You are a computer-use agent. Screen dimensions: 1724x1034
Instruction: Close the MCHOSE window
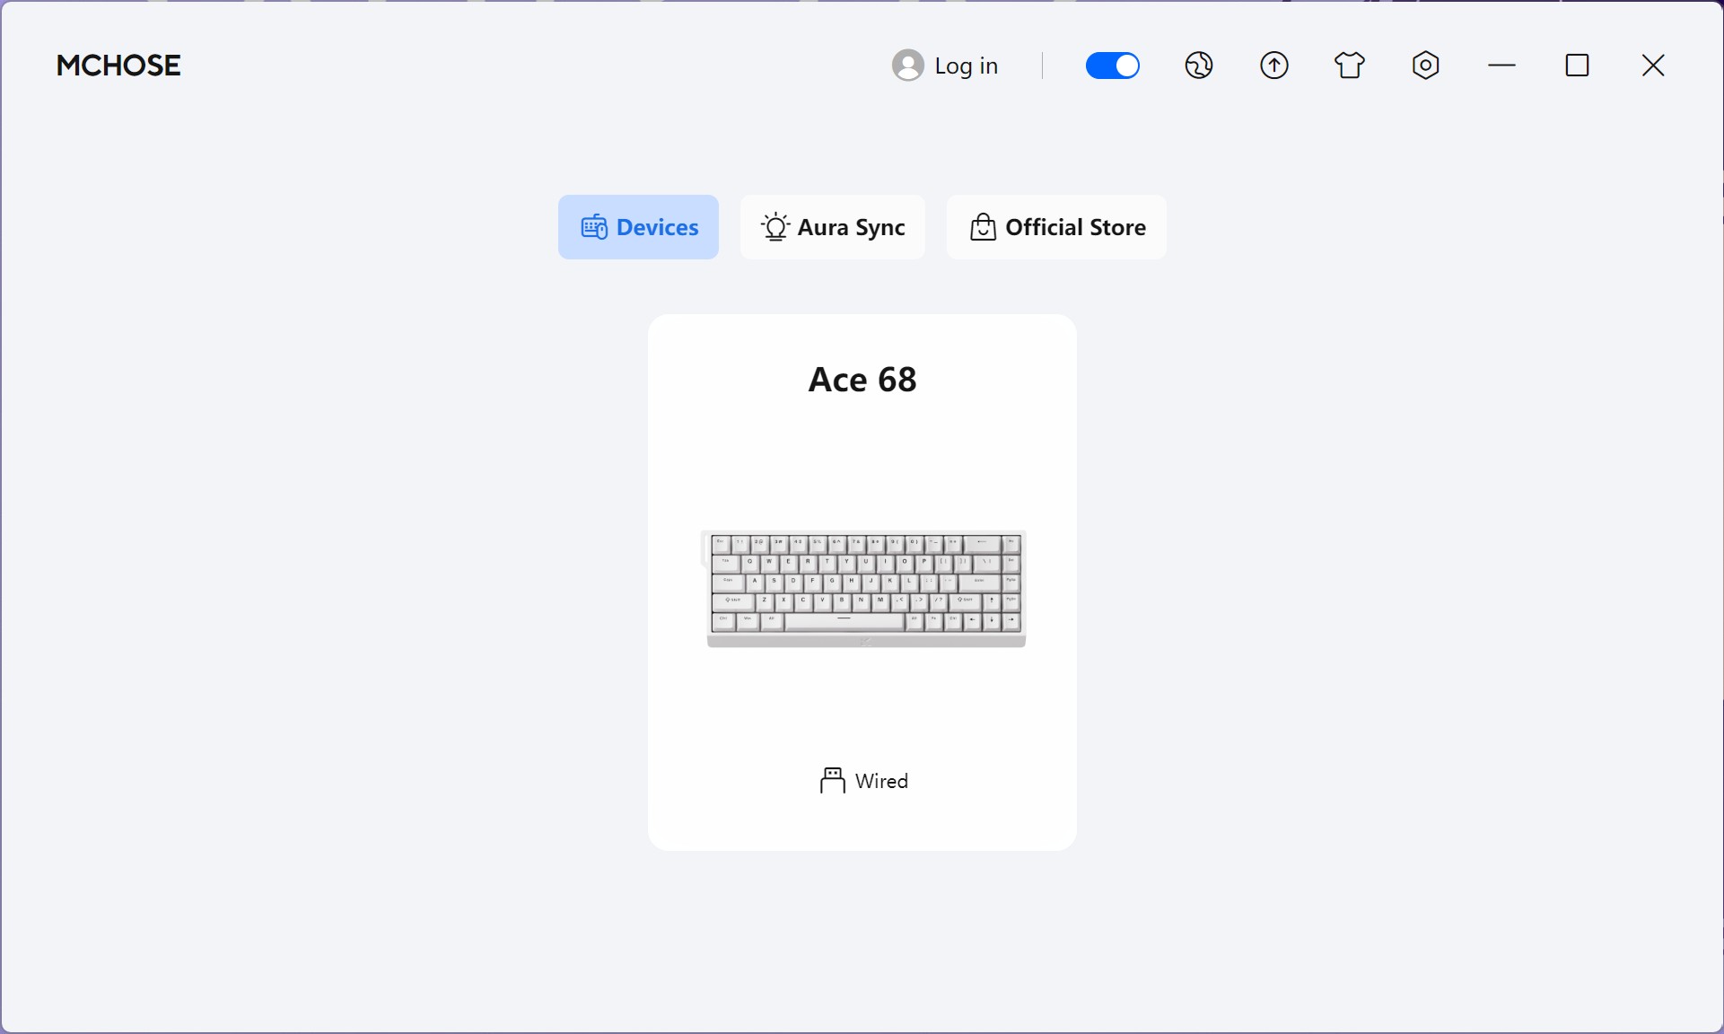[x=1653, y=66]
